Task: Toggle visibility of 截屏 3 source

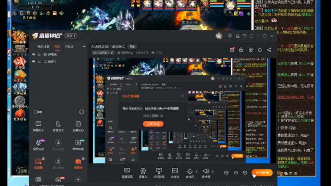Action: (34, 61)
